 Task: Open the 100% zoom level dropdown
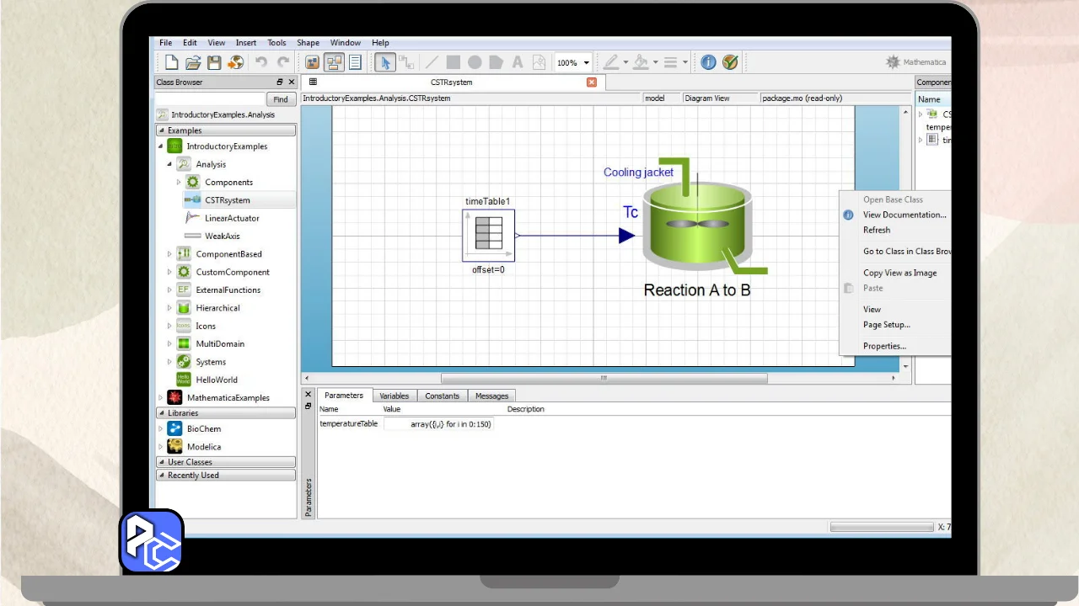586,62
